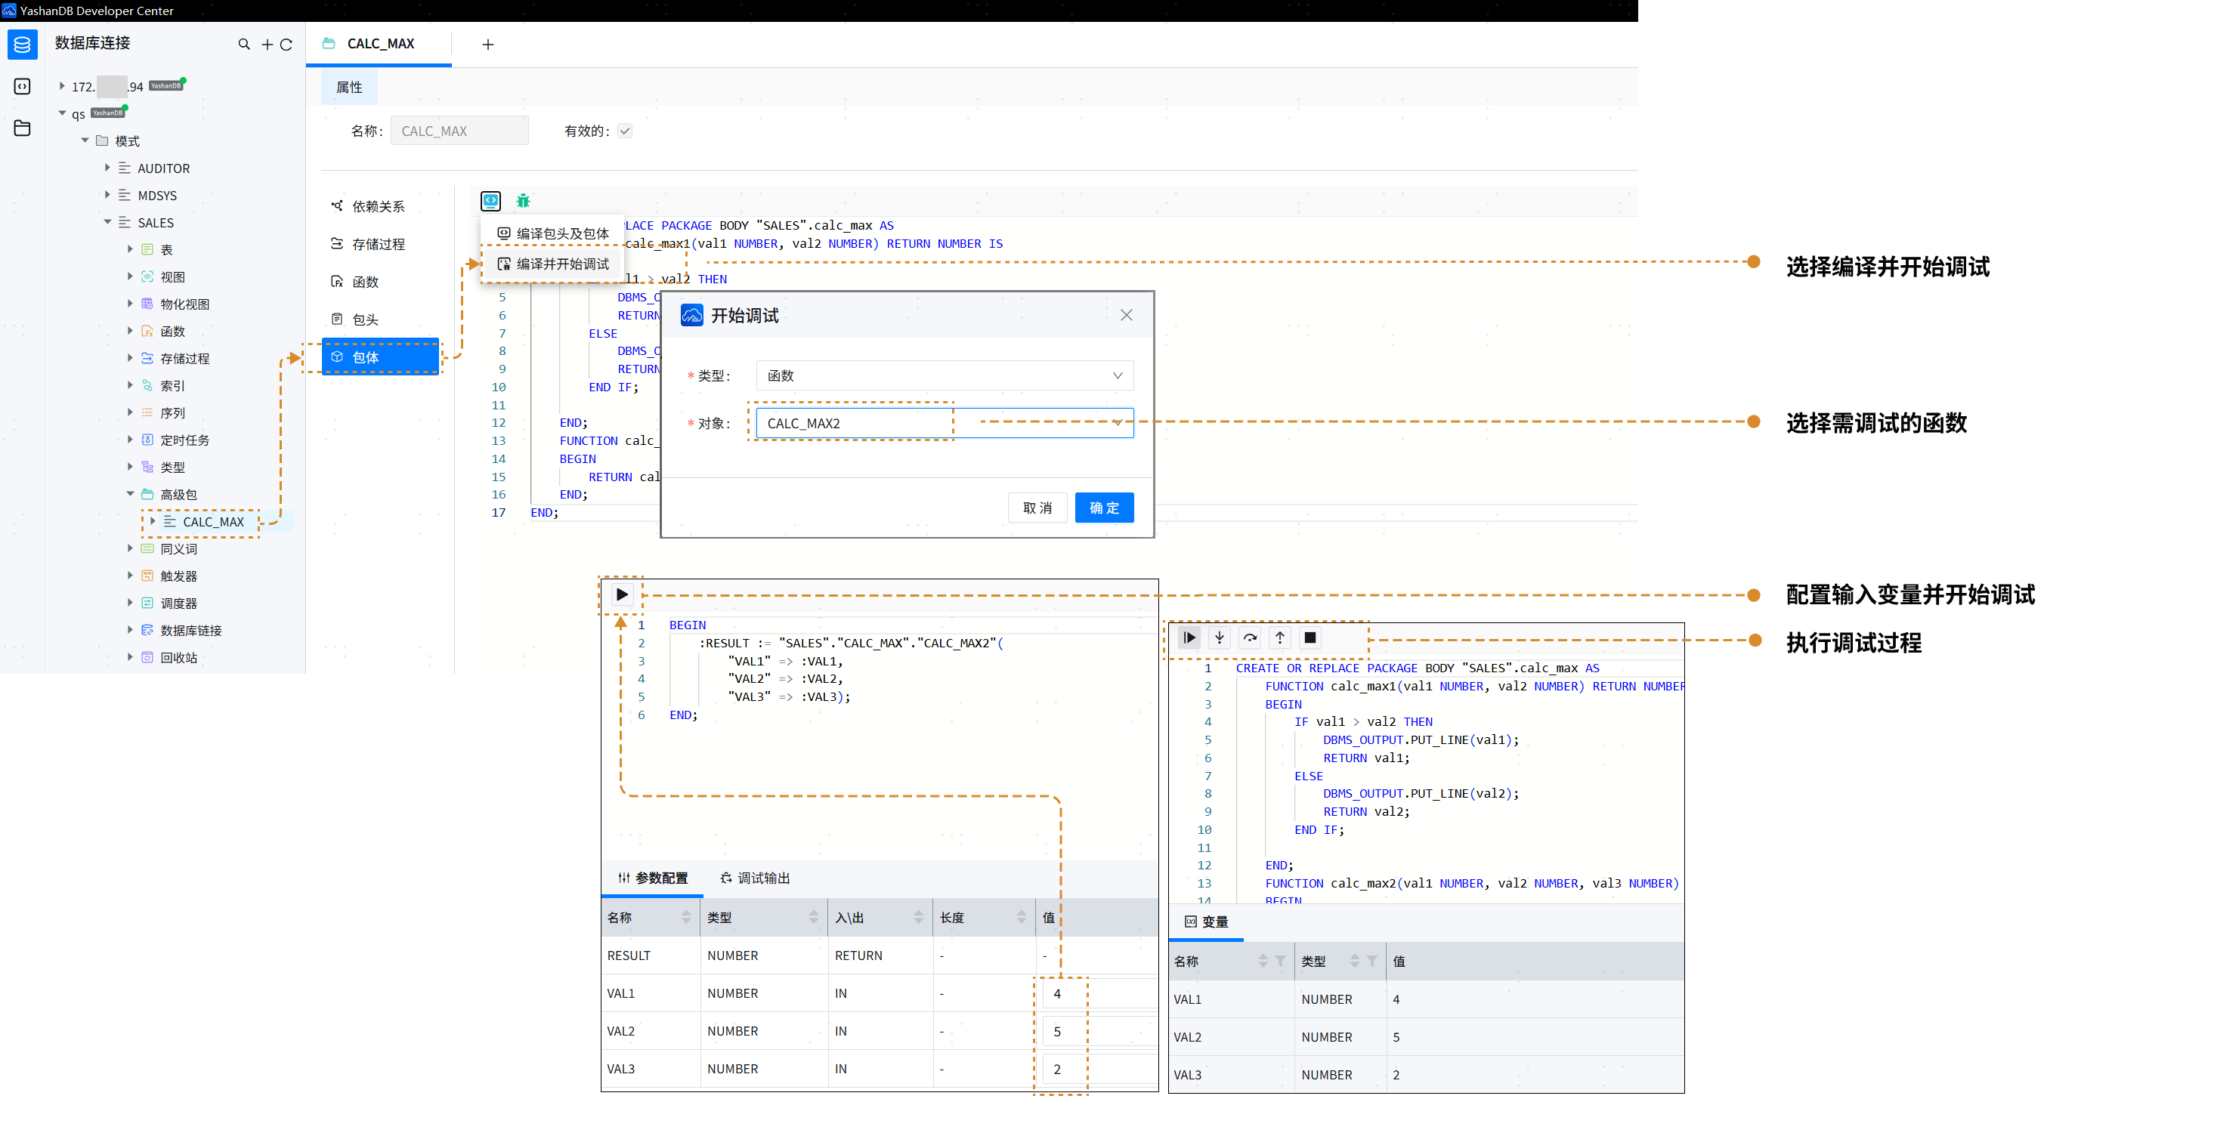
Task: Stop debugging with the square stop icon
Action: (x=1310, y=638)
